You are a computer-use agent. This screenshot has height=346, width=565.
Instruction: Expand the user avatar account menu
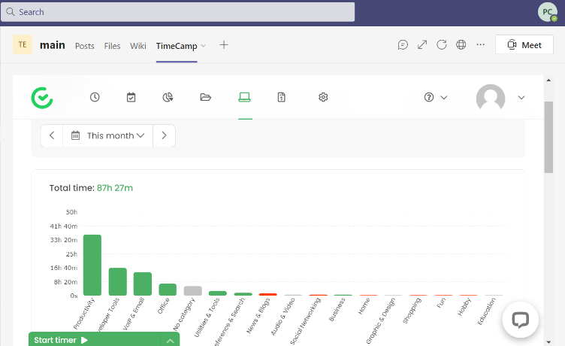click(x=501, y=97)
